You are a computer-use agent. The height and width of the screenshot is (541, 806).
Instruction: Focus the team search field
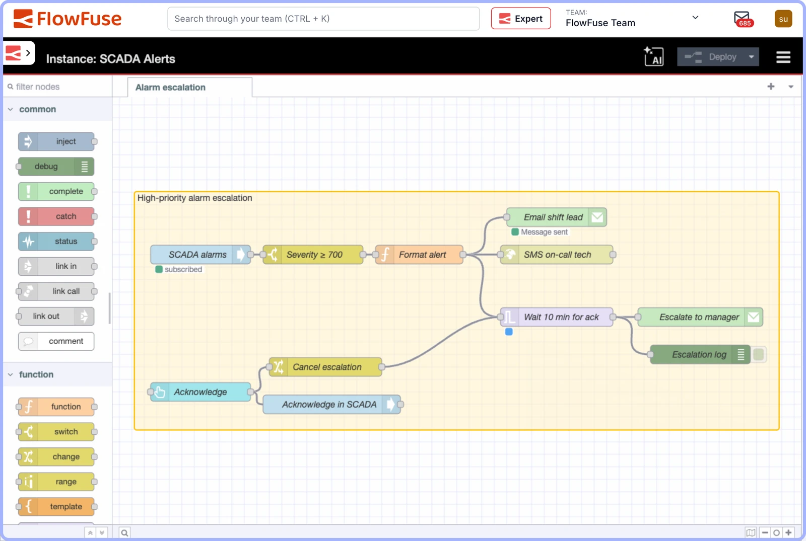(x=323, y=19)
